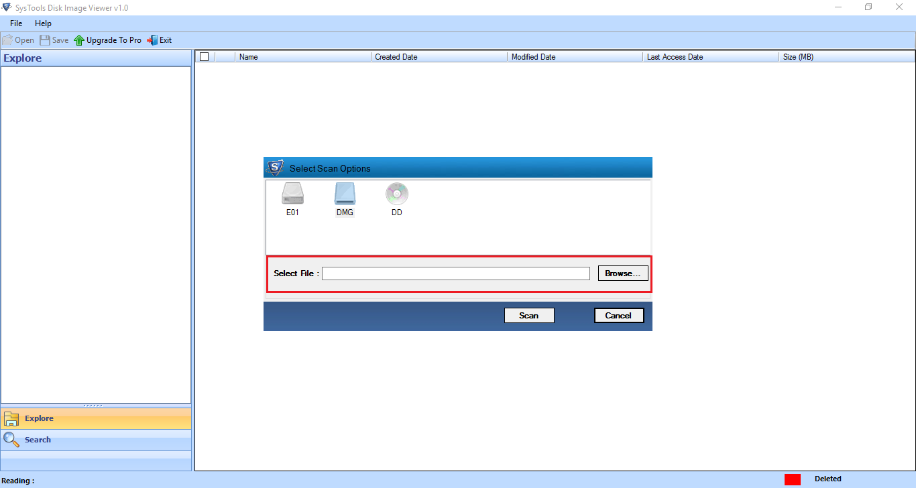Select the DMG disk image format icon
This screenshot has height=488, width=916.
[x=344, y=198]
